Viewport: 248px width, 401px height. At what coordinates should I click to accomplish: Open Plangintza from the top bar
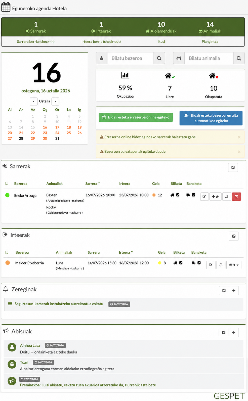(x=210, y=41)
